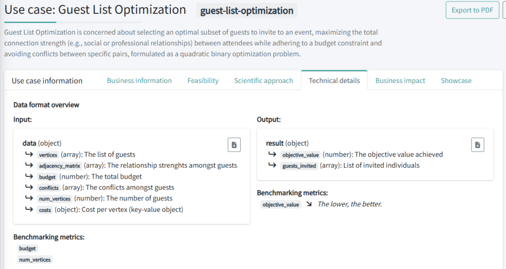Open the Scientific approach tab

[x=263, y=80]
